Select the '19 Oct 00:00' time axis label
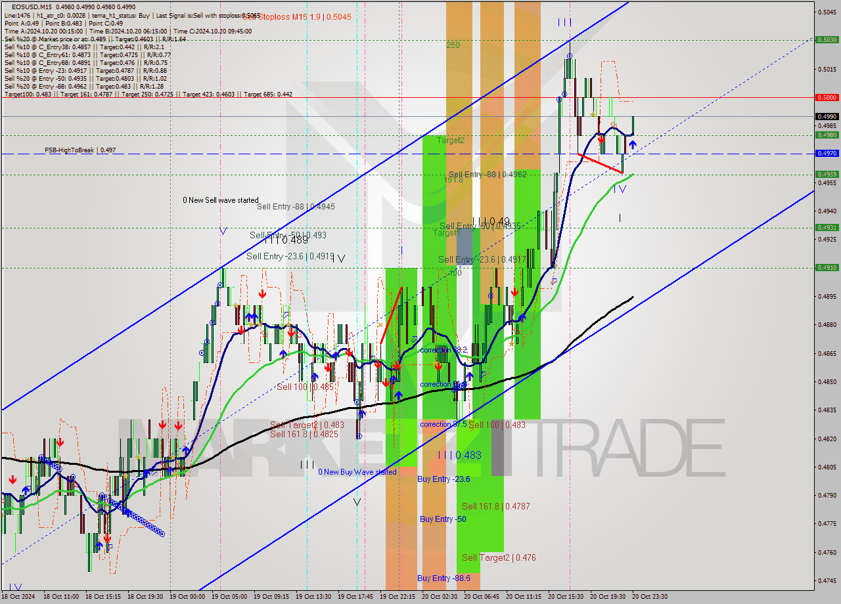 (x=187, y=597)
